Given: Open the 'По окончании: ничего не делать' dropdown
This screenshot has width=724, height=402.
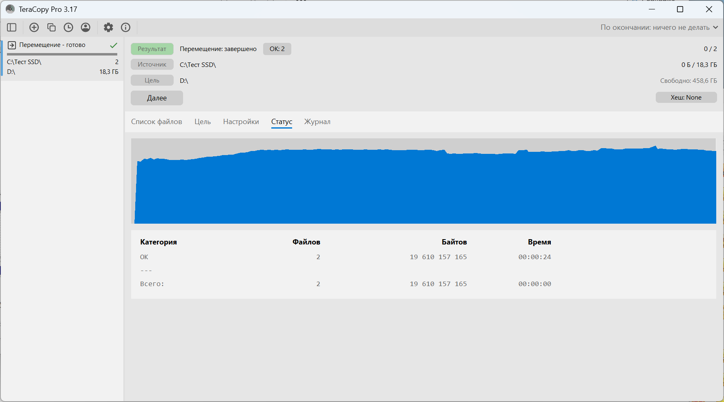Looking at the screenshot, I should coord(659,27).
